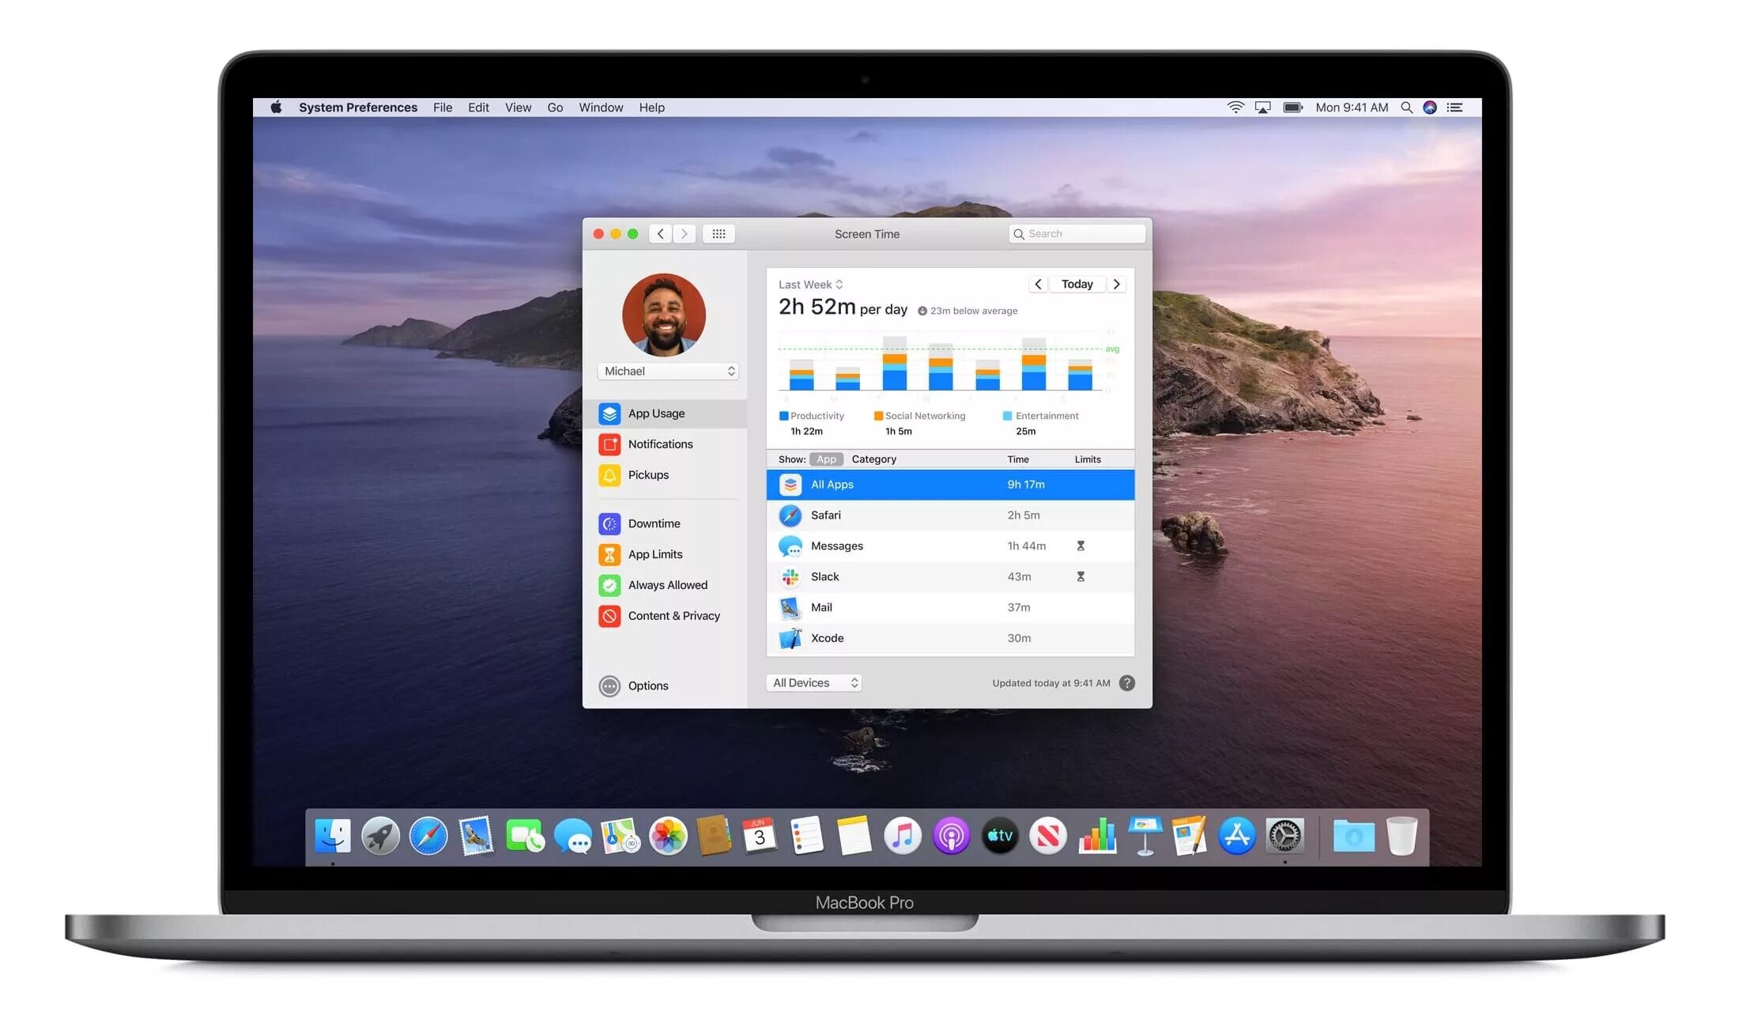Open the Window menu

[x=601, y=108]
